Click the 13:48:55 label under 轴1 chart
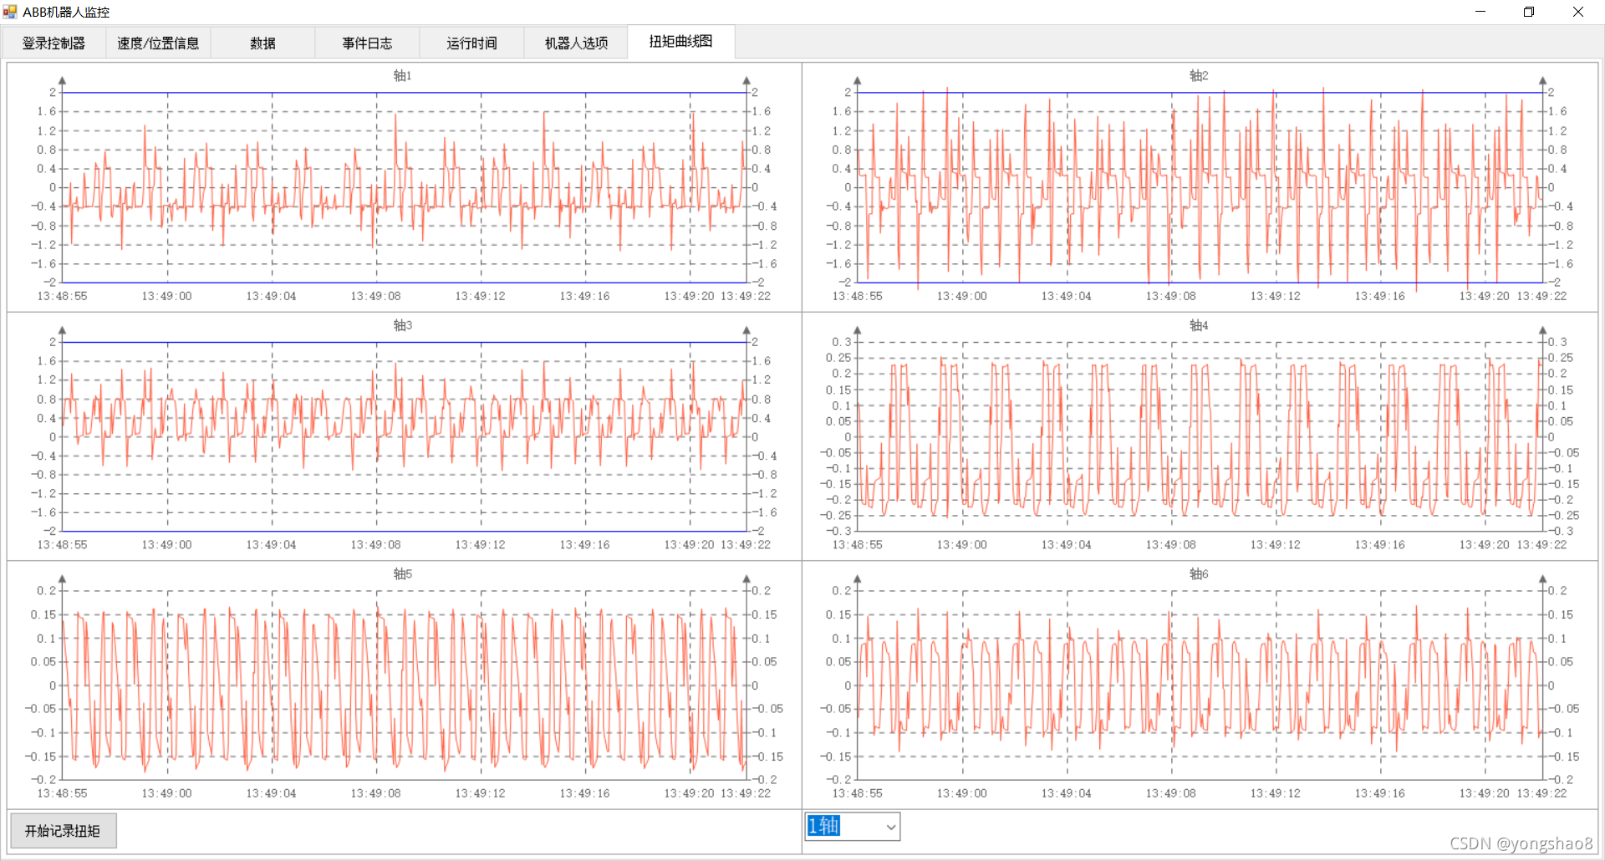This screenshot has height=861, width=1605. [x=62, y=296]
